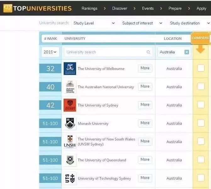Screen dimensions: 211x189
Task: Click the chevron after Discover
Action: coord(135,8)
